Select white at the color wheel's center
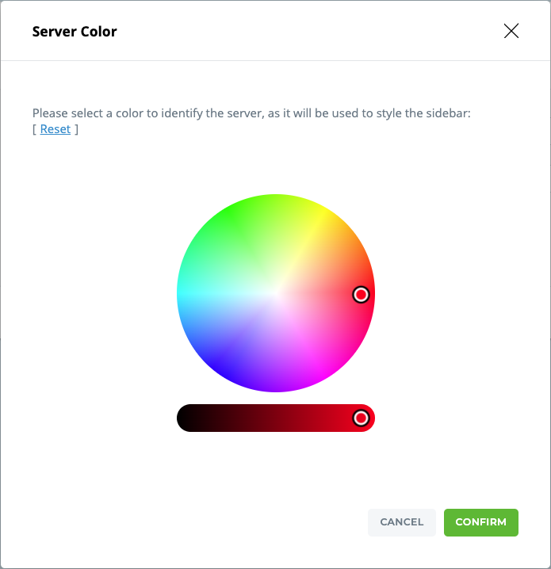Image resolution: width=551 pixels, height=569 pixels. [276, 293]
